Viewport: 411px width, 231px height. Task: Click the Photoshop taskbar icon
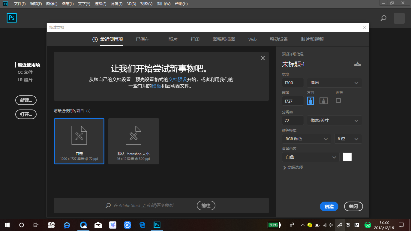tap(157, 225)
